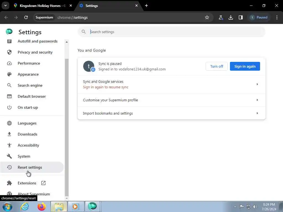283x212 pixels.
Task: Open the tab search dropdown arrow
Action: (x=6, y=6)
